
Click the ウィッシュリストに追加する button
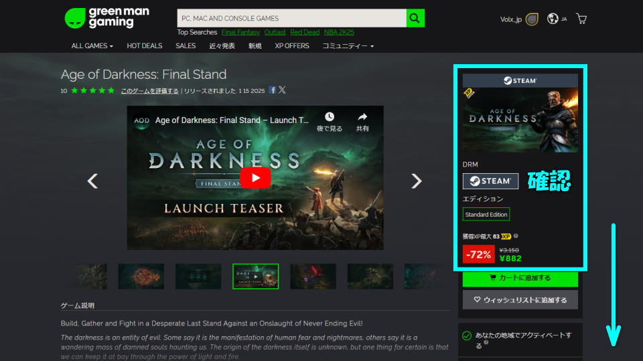520,300
